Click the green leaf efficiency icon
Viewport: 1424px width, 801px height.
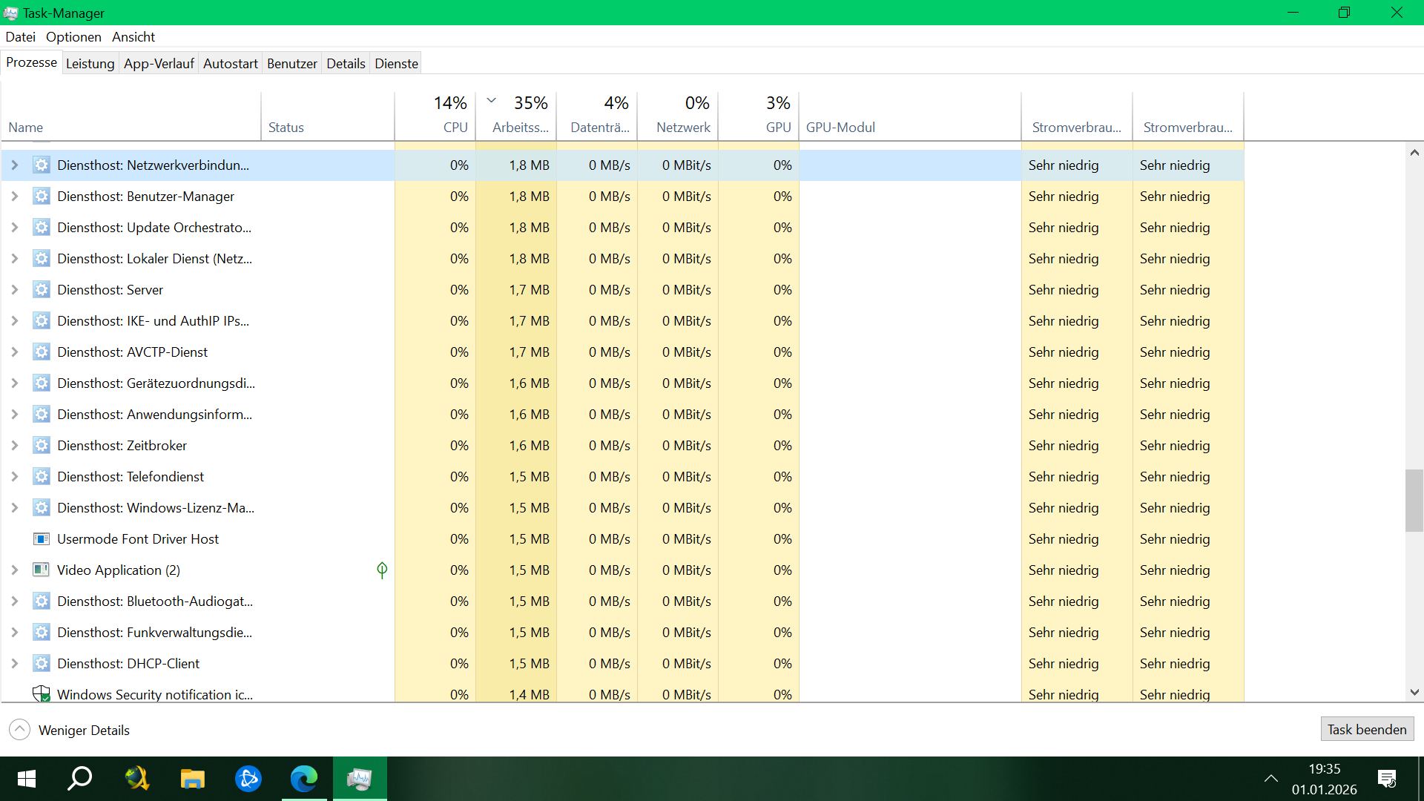(x=382, y=570)
